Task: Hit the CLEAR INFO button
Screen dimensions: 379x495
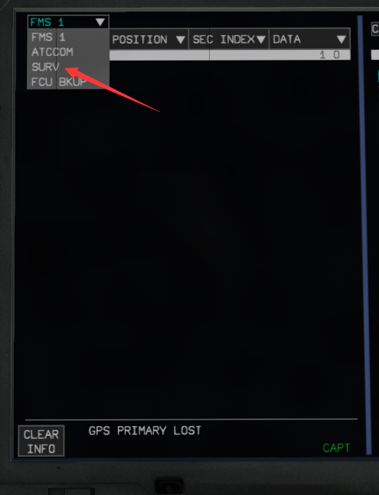Action: tap(41, 441)
